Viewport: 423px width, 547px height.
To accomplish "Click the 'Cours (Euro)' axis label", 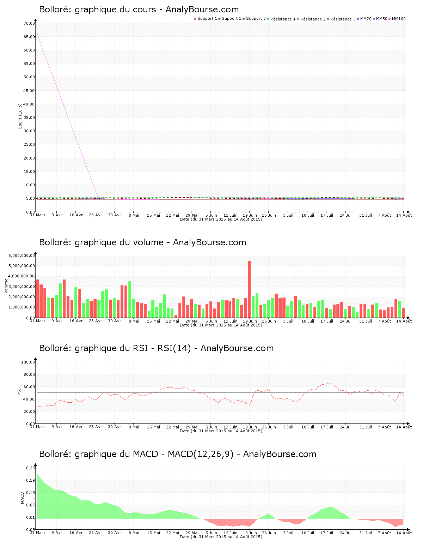I will pyautogui.click(x=20, y=116).
